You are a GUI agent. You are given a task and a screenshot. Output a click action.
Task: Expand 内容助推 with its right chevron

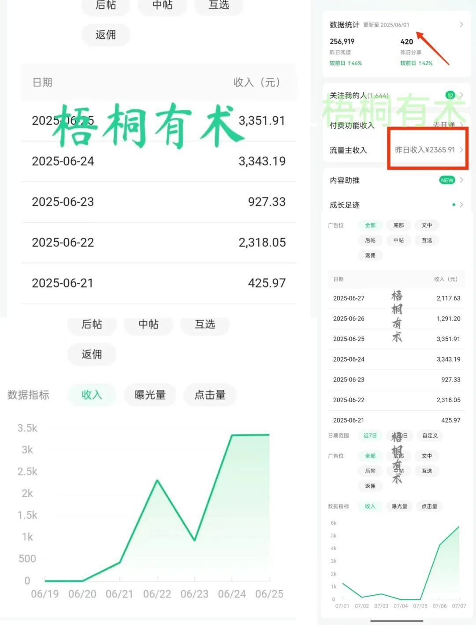(x=461, y=180)
